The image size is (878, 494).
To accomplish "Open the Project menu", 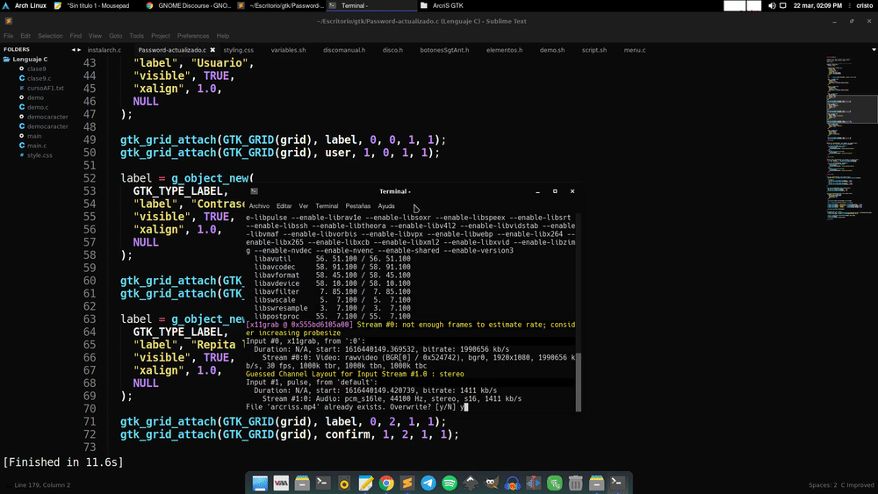I will click(x=160, y=36).
